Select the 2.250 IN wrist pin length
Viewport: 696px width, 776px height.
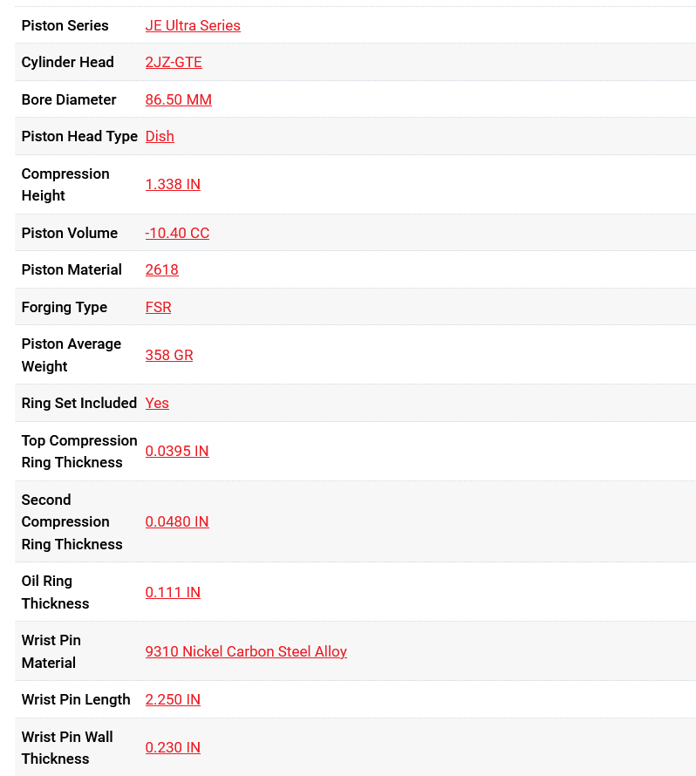tap(173, 699)
